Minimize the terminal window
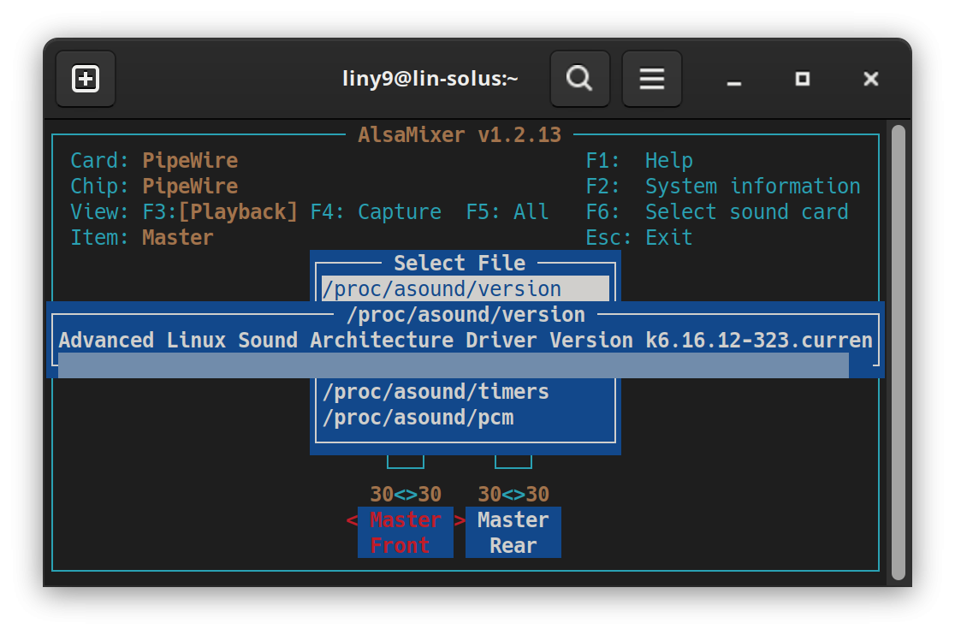This screenshot has width=955, height=635. pyautogui.click(x=733, y=80)
